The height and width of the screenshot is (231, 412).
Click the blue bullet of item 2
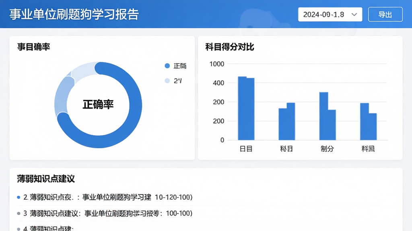[x=19, y=197]
